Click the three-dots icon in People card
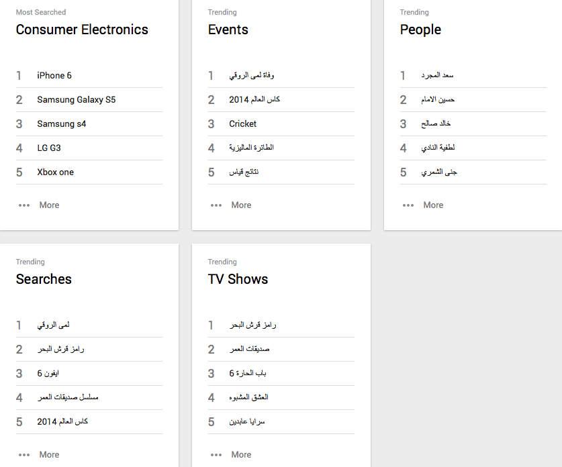Screen dimensions: 562x467 (408, 205)
